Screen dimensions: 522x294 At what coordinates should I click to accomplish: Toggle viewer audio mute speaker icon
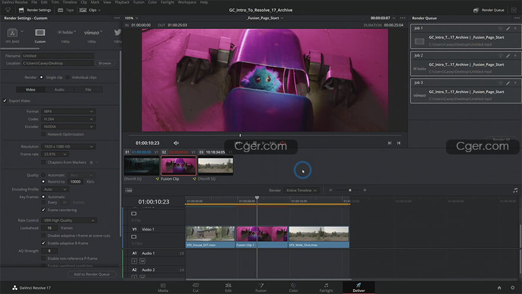(176, 143)
